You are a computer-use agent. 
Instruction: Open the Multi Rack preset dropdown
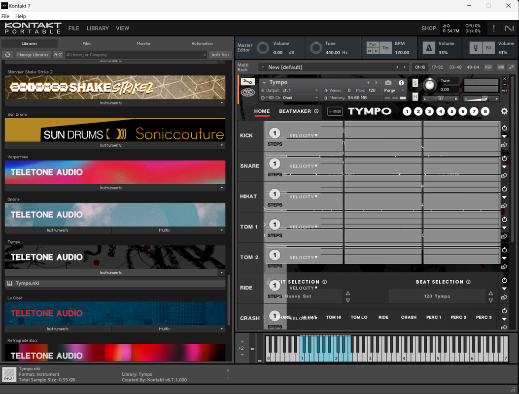pos(263,67)
